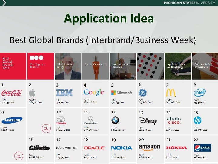The height and width of the screenshot is (164, 218).
Task: Click the Gillette logo ranked 16
Action: (x=39, y=148)
